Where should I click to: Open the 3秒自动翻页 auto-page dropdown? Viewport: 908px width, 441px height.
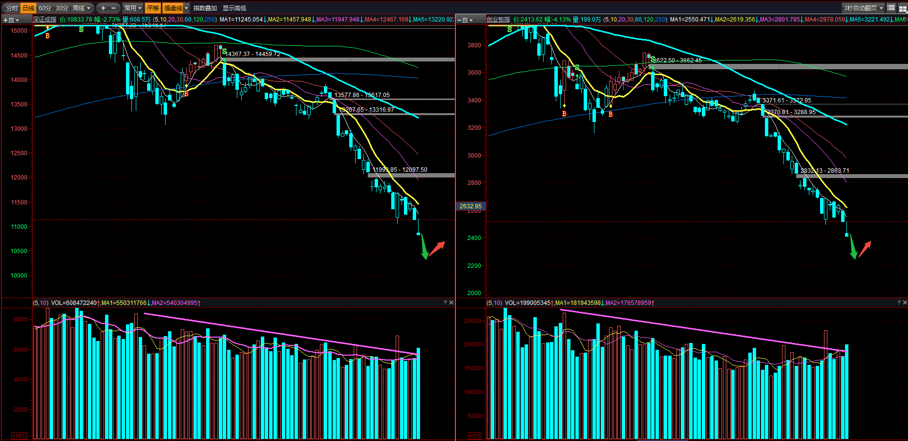(x=863, y=8)
